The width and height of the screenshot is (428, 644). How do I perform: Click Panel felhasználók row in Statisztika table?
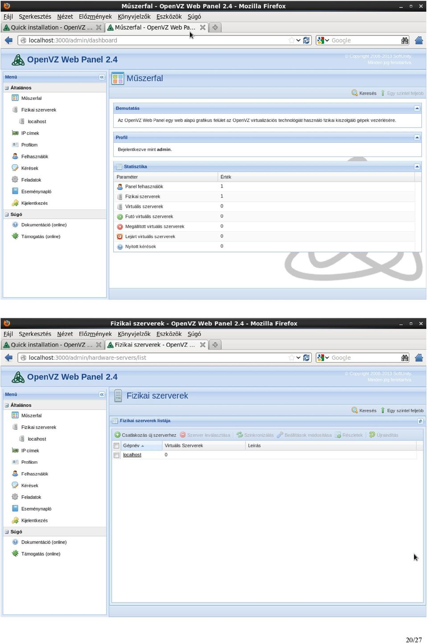click(264, 187)
